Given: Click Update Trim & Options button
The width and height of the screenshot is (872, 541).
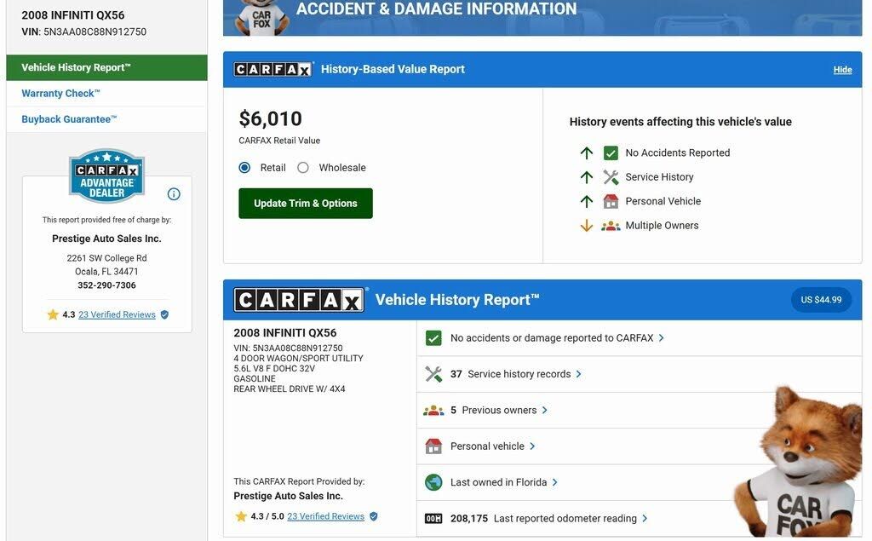Looking at the screenshot, I should pos(306,203).
